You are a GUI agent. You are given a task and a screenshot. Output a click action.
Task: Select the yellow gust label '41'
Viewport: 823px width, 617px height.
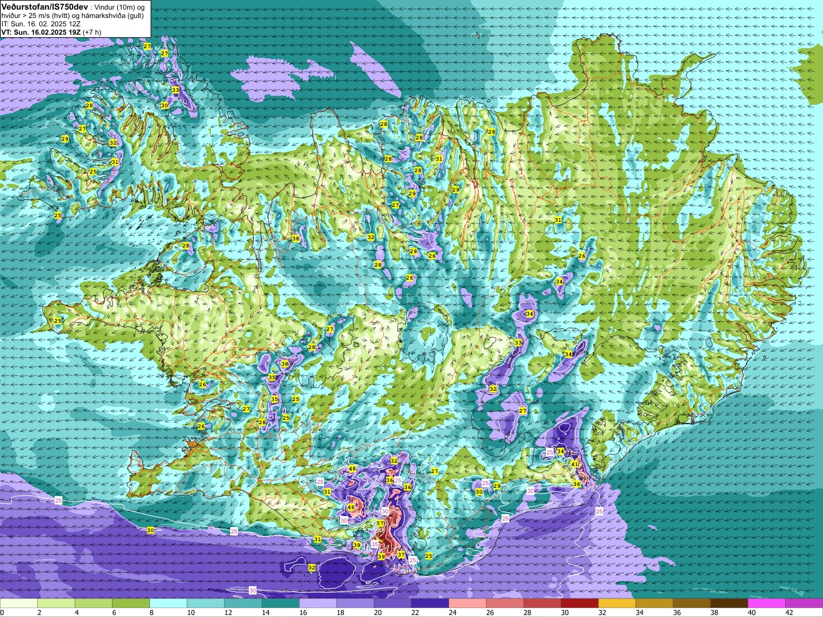click(x=575, y=464)
